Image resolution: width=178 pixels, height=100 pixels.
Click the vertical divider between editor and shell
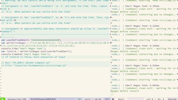click(111, 49)
